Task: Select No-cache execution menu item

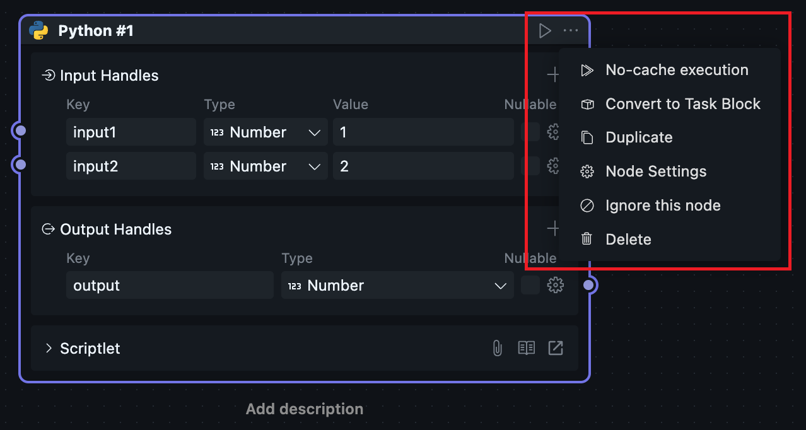Action: pyautogui.click(x=676, y=70)
